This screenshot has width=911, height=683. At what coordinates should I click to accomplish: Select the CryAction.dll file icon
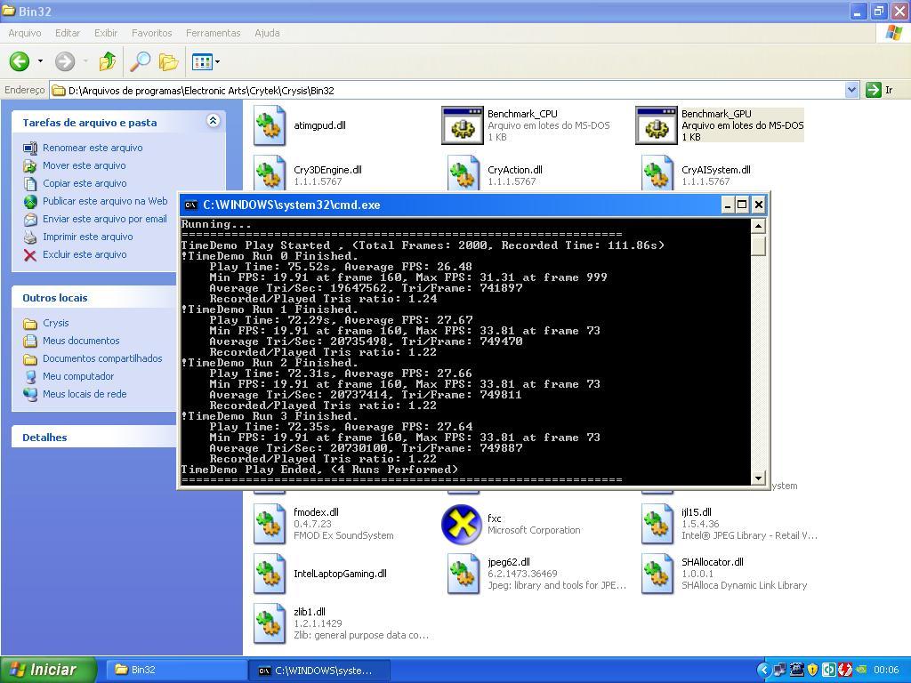pos(464,173)
